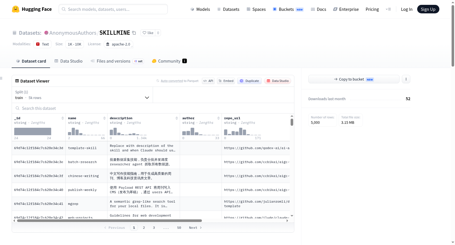
Task: Open the Docs navigation item
Action: [318, 9]
